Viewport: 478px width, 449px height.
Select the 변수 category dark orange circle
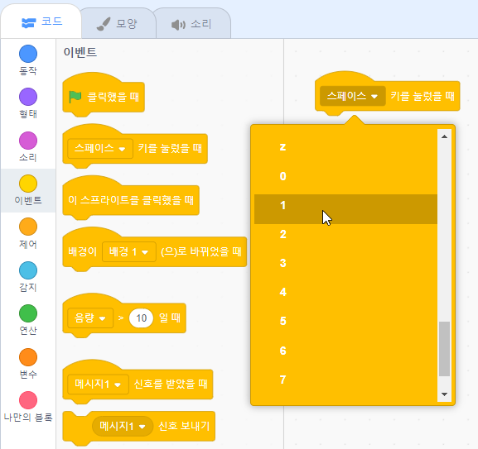click(28, 357)
